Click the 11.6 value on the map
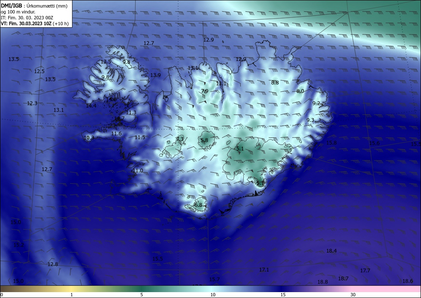The width and height of the screenshot is (421, 298). [116, 134]
